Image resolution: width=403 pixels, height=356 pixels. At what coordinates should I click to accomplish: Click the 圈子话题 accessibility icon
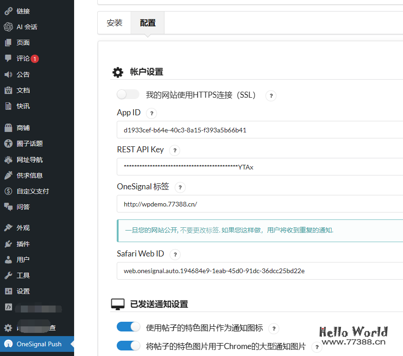click(x=8, y=144)
